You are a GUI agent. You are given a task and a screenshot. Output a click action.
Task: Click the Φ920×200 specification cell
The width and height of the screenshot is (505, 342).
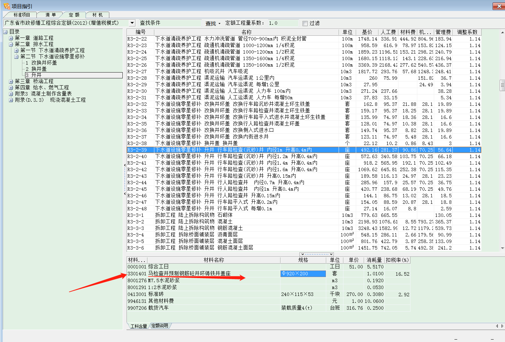pos(303,274)
